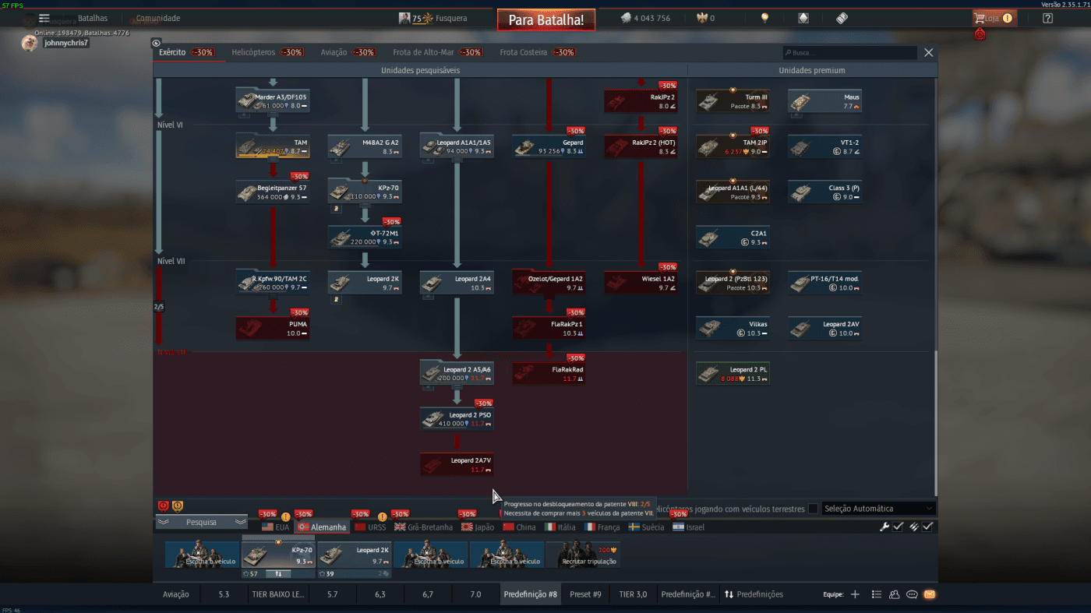Select the Exército tab
1091x613 pixels.
click(186, 52)
